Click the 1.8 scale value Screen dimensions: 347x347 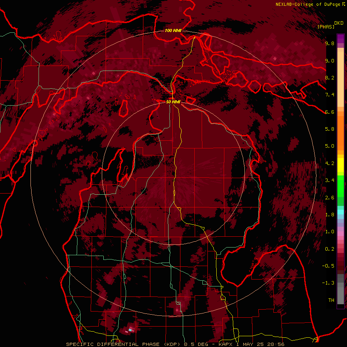click(x=330, y=215)
